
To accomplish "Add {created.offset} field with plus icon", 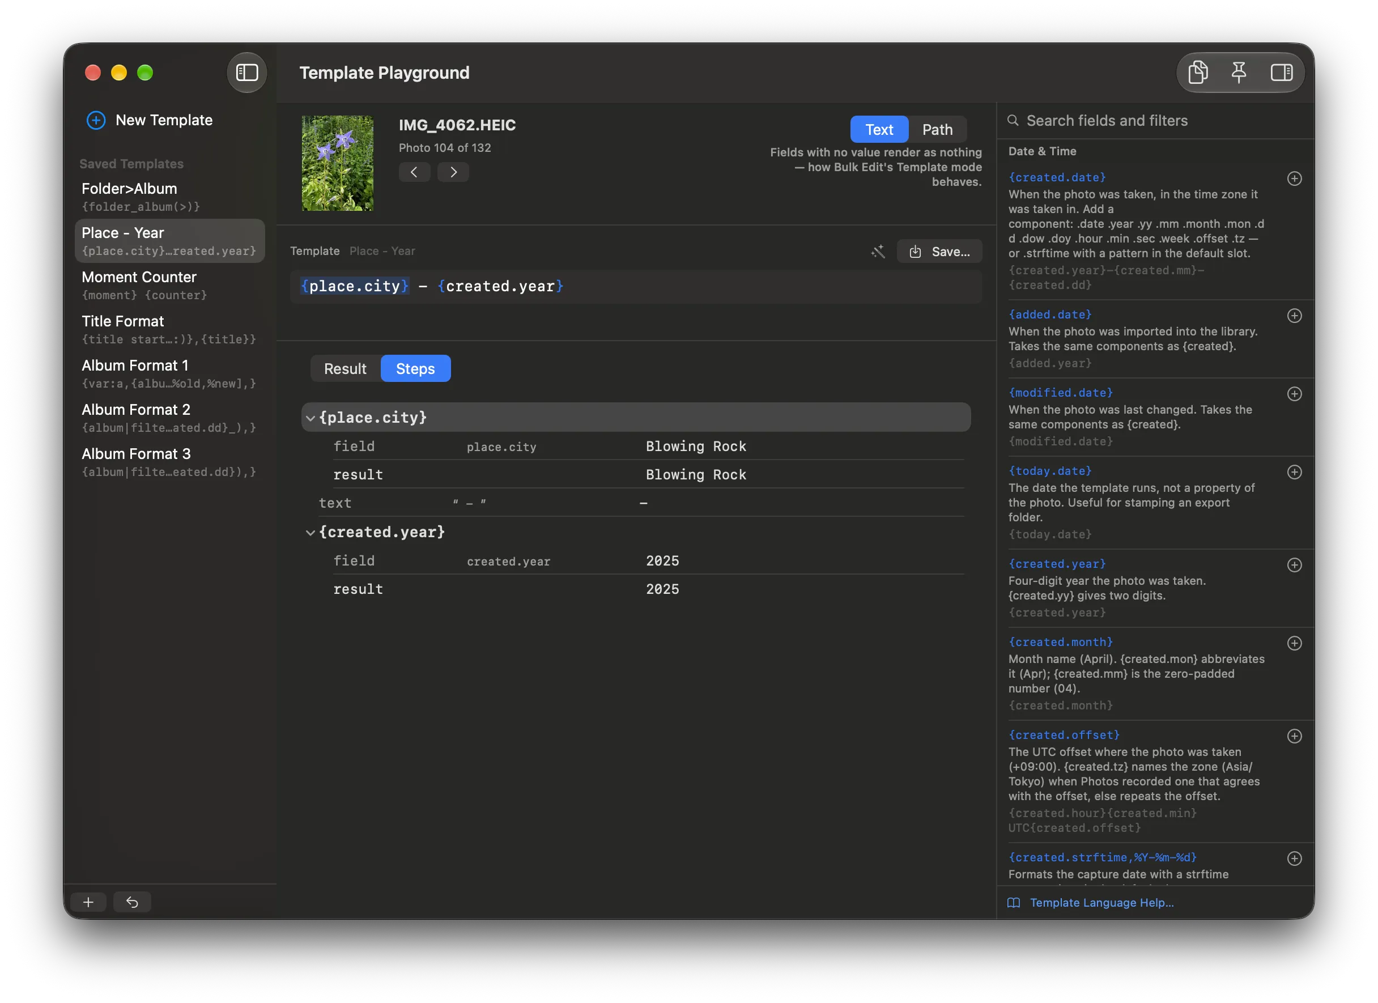I will [1294, 736].
